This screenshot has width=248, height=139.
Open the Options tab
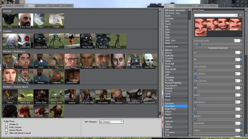pyautogui.click(x=212, y=6)
